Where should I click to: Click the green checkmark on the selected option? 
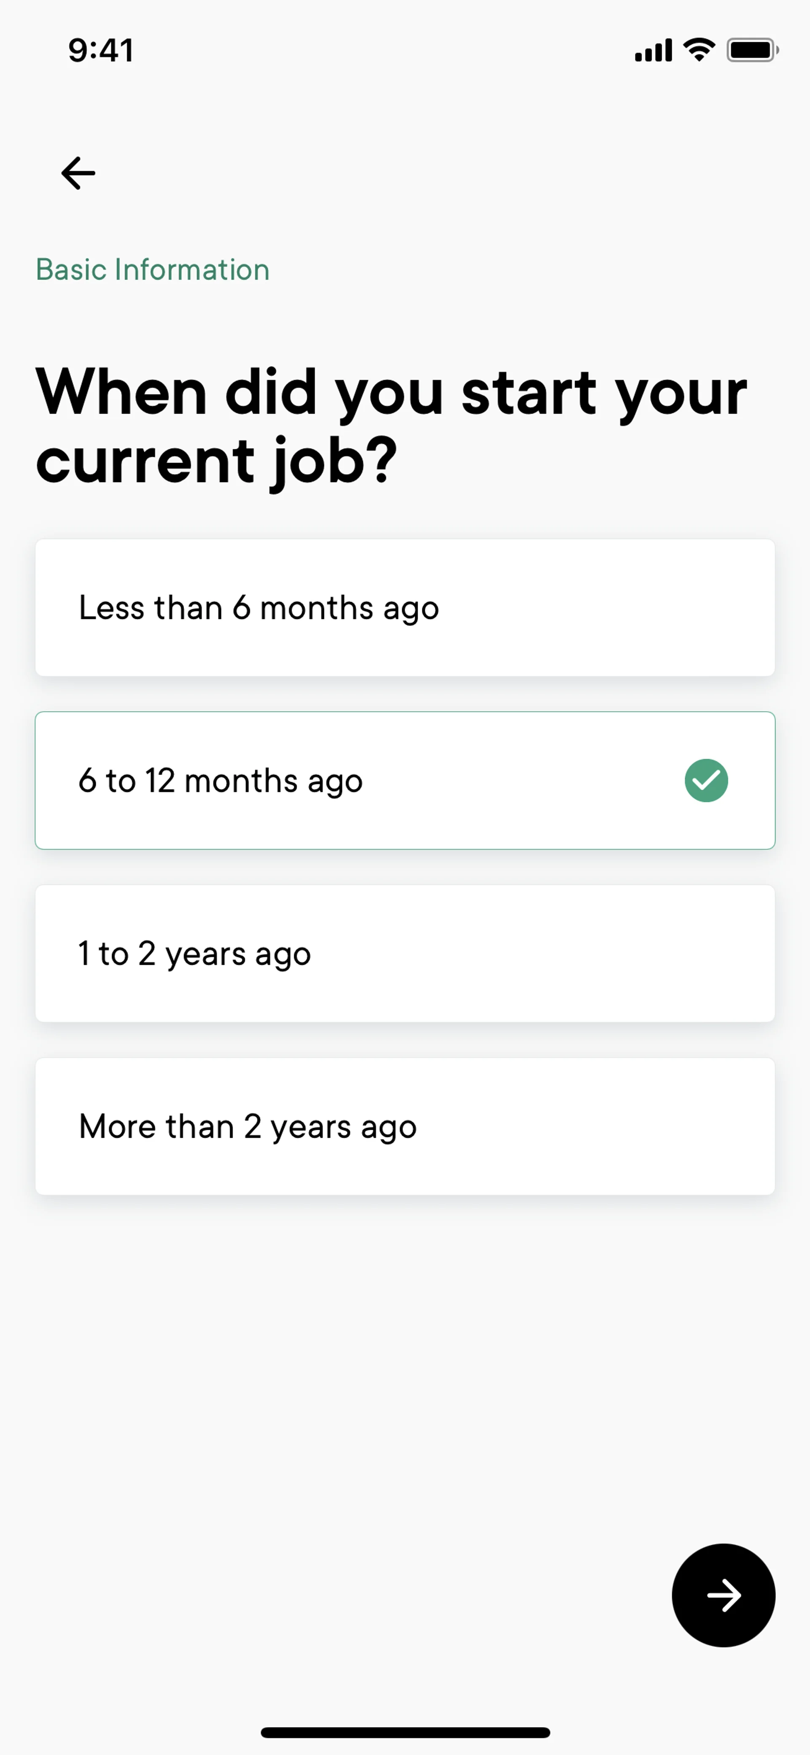(x=706, y=780)
